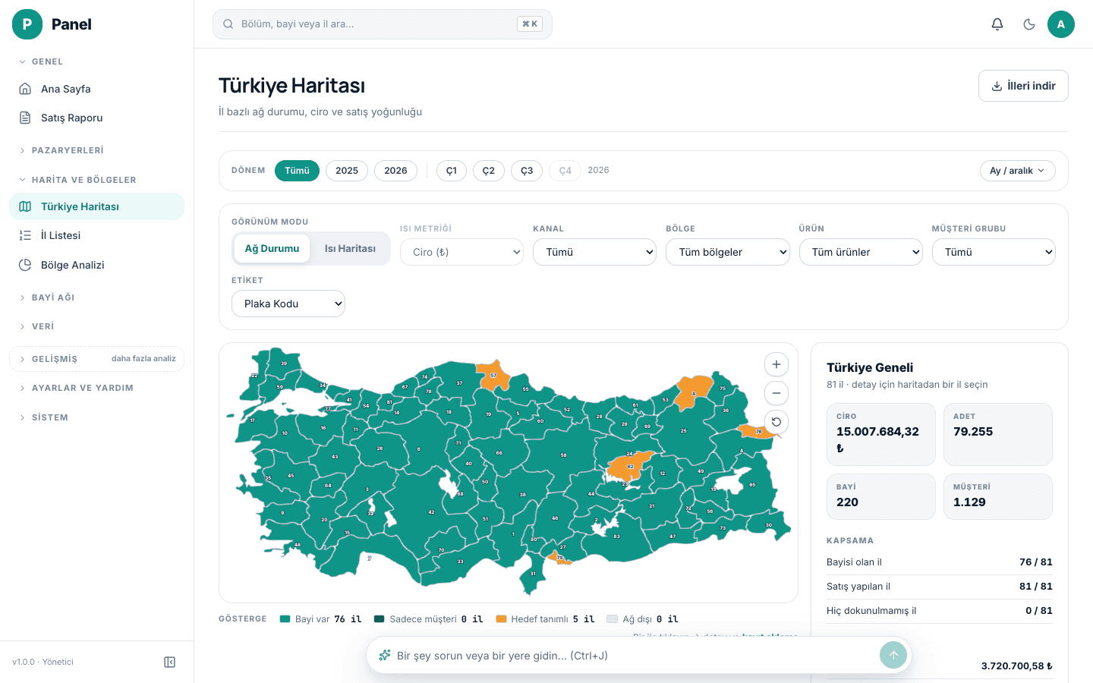Open the Etiket Plaka Kodu dropdown
Viewport: 1093px width, 683px height.
tap(288, 304)
